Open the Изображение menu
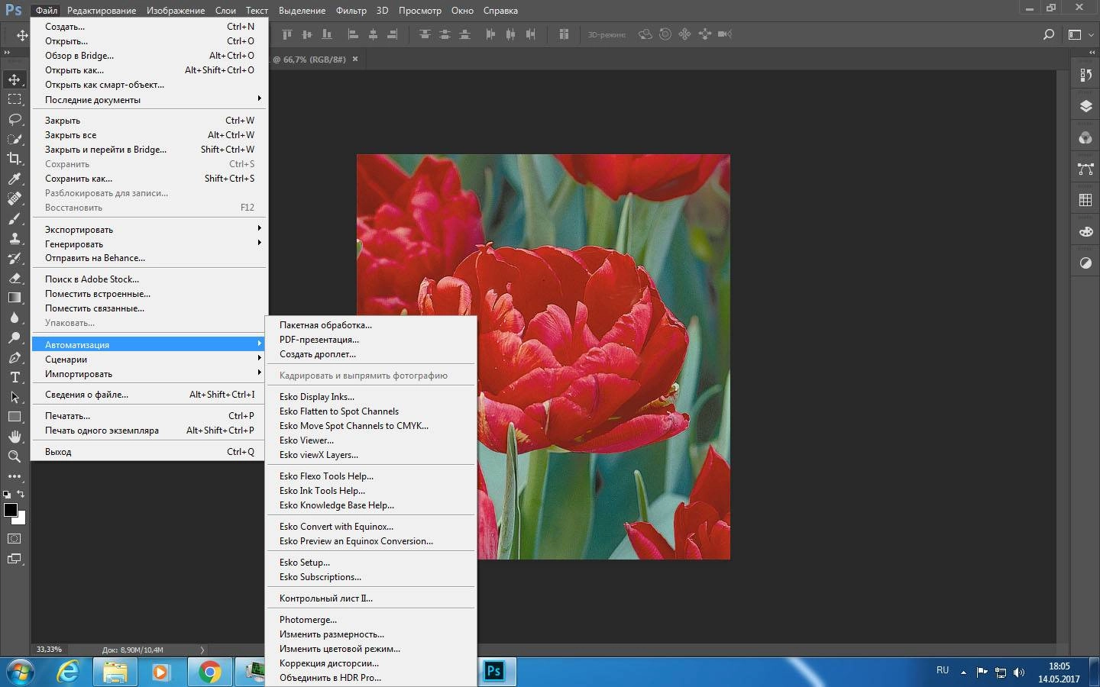Image resolution: width=1100 pixels, height=687 pixels. point(176,11)
